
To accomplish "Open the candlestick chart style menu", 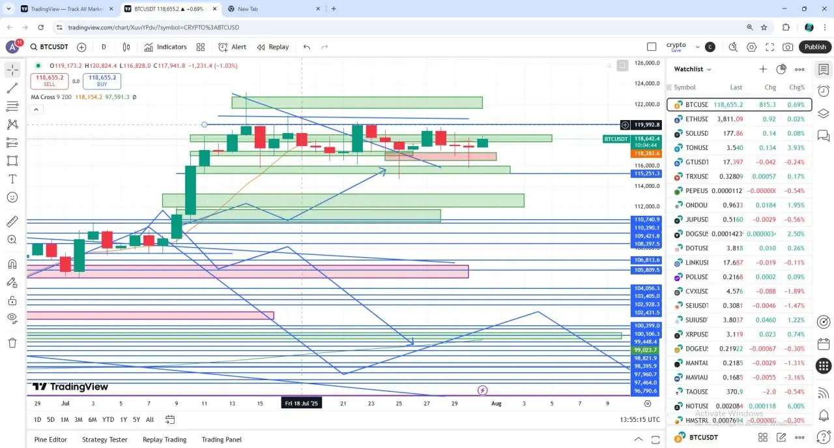I will pos(126,47).
